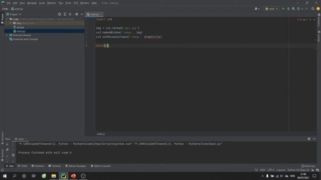Collapse the Code root folder
The width and height of the screenshot is (321, 180).
pyautogui.click(x=7, y=19)
